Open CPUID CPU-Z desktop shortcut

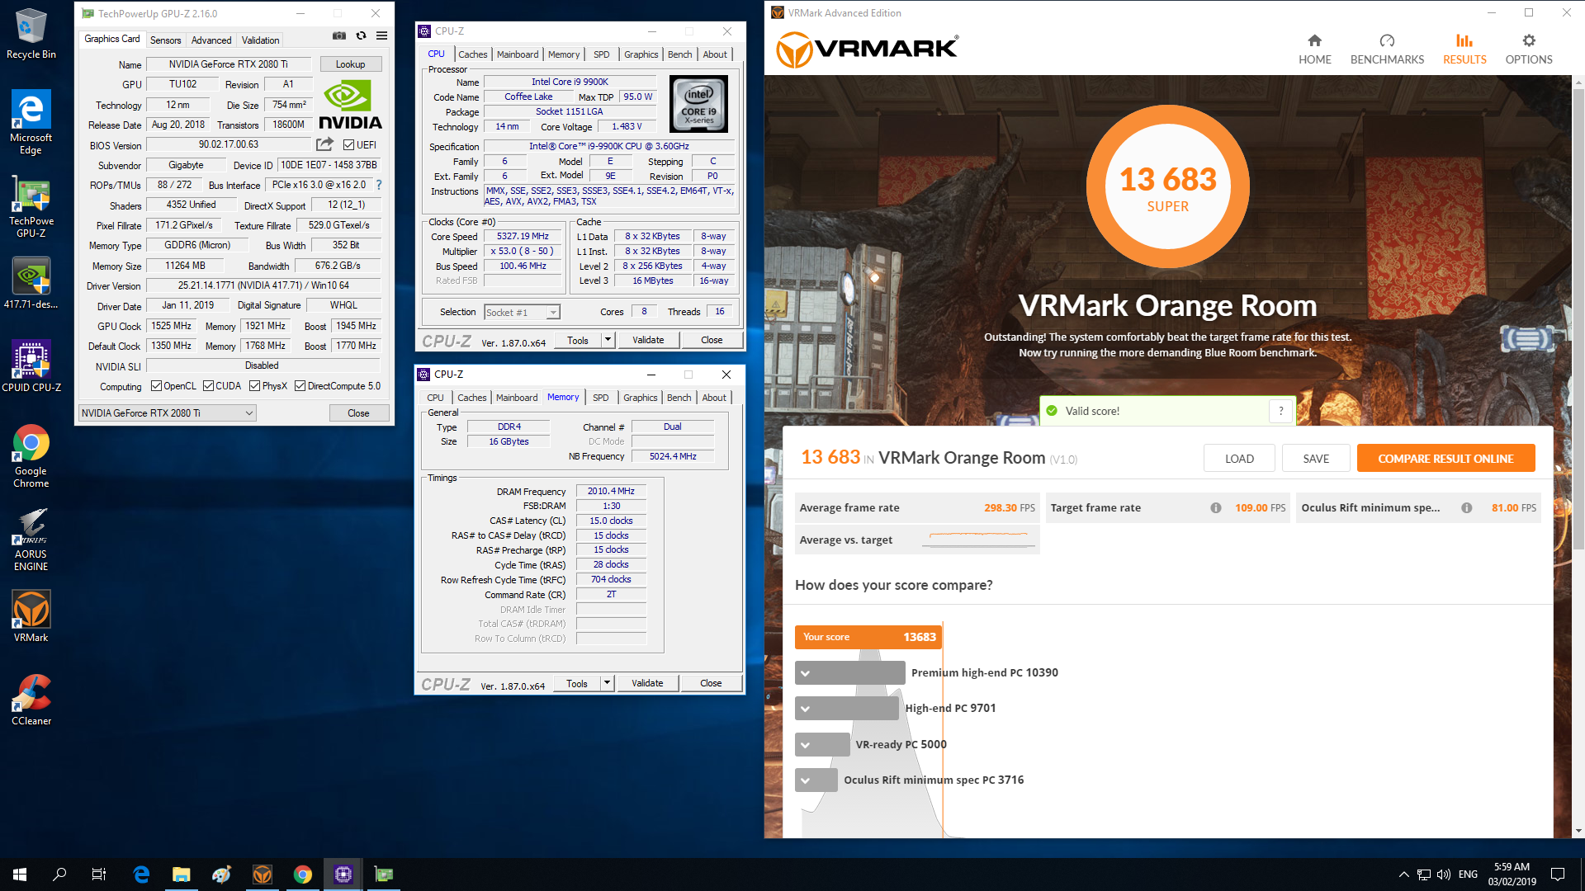point(31,366)
